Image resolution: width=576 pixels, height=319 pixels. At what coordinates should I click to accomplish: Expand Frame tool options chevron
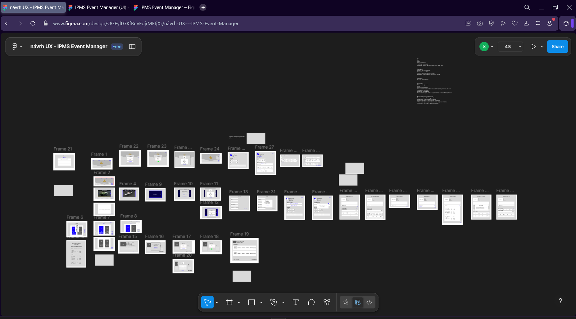pyautogui.click(x=239, y=303)
